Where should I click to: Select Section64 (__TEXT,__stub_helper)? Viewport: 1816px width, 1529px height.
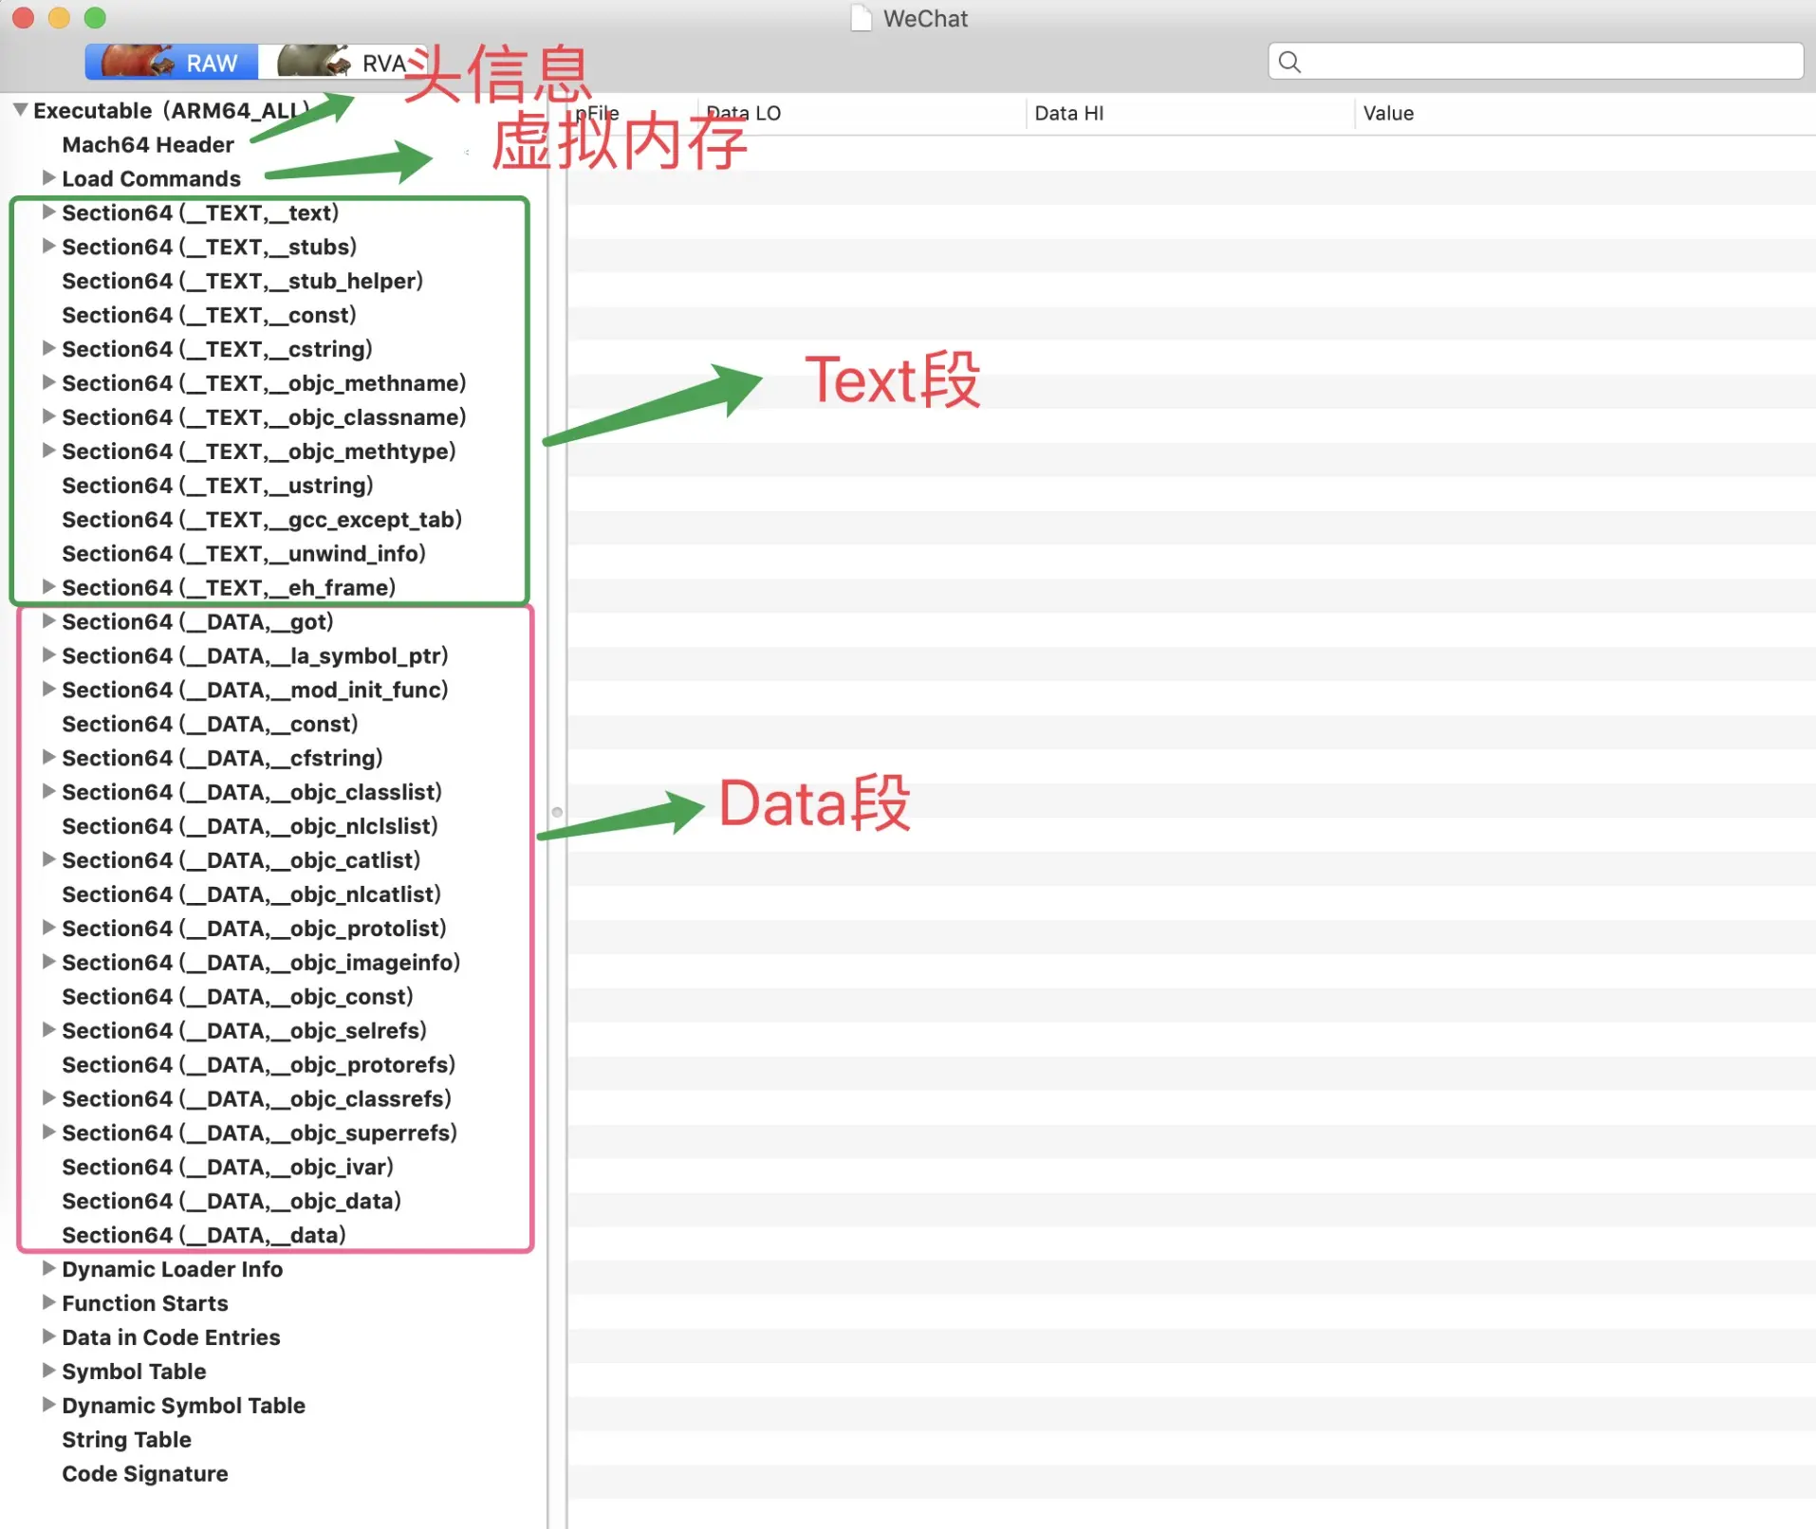click(243, 281)
